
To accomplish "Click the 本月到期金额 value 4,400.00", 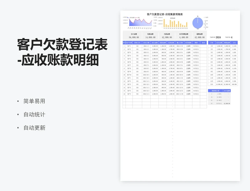I will 183,37.
